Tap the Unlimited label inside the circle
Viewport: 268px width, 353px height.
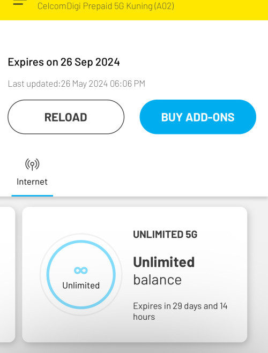click(x=81, y=286)
